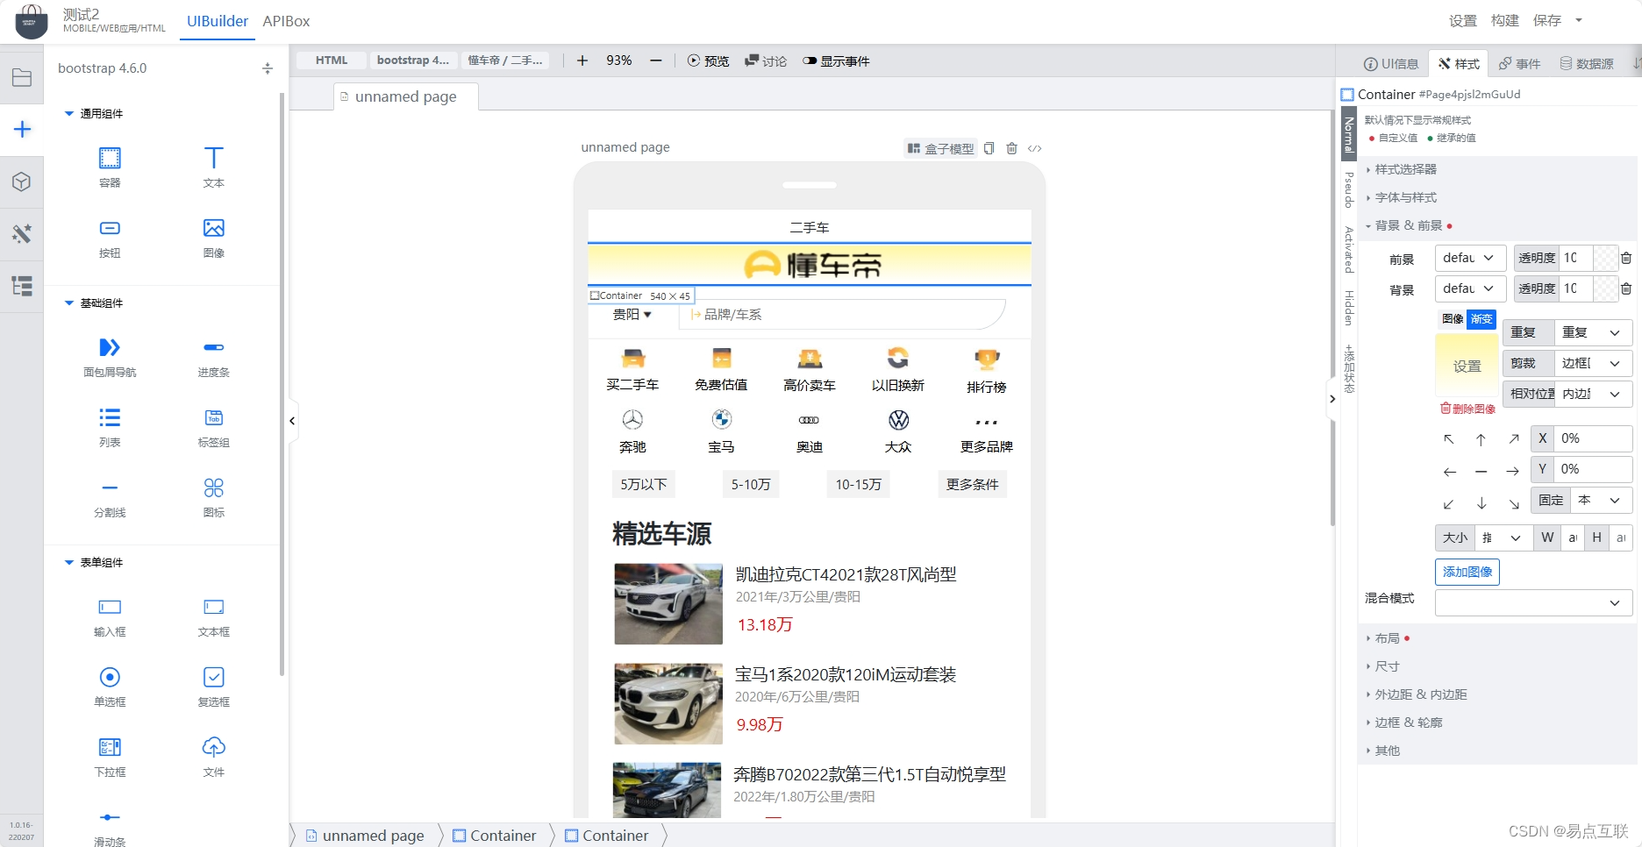The width and height of the screenshot is (1642, 847).
Task: Open the 盒子模型 box model button
Action: 940,148
